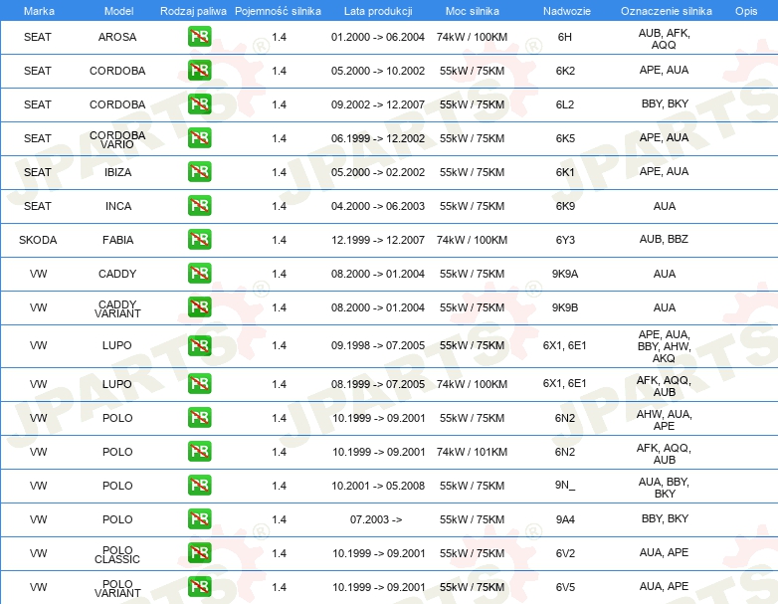The image size is (778, 604).
Task: Click the Rodzaj paliwa column header
Action: point(193,11)
